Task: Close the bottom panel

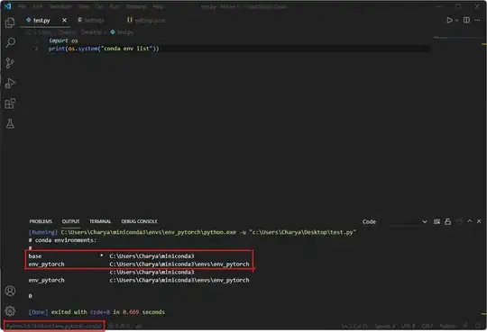Action: pyautogui.click(x=479, y=221)
